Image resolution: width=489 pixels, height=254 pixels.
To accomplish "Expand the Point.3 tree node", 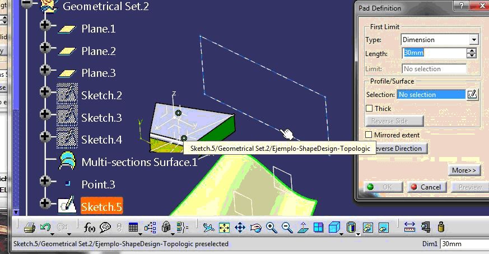I will pos(45,184).
